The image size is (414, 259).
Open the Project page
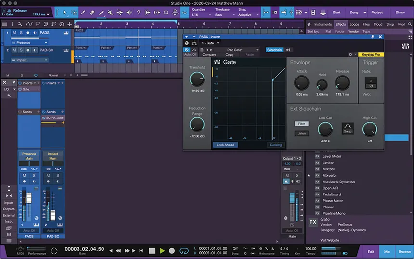(377, 13)
